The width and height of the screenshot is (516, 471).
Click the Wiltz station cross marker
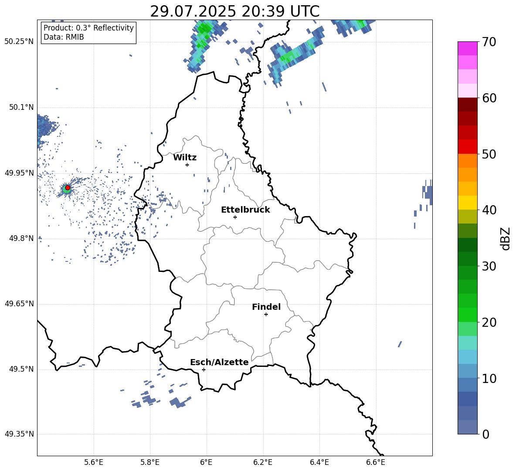(x=187, y=165)
